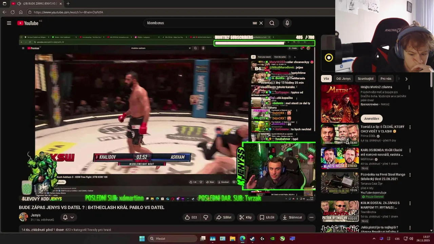Open notification bell dropdown for Jenys

point(68,217)
